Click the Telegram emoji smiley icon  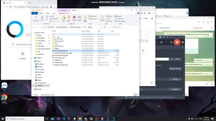click(207, 84)
